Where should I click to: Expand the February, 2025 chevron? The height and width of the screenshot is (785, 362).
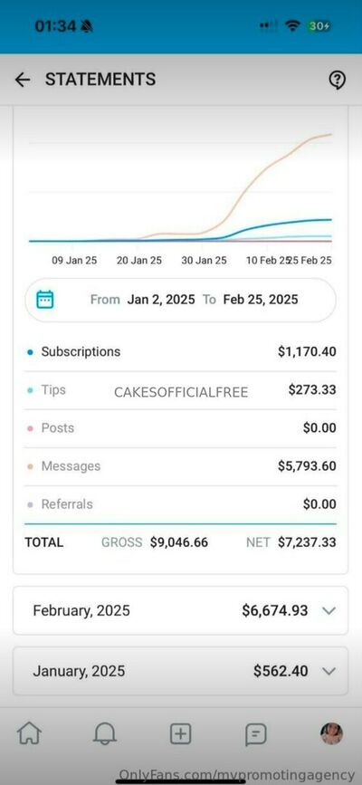[329, 611]
